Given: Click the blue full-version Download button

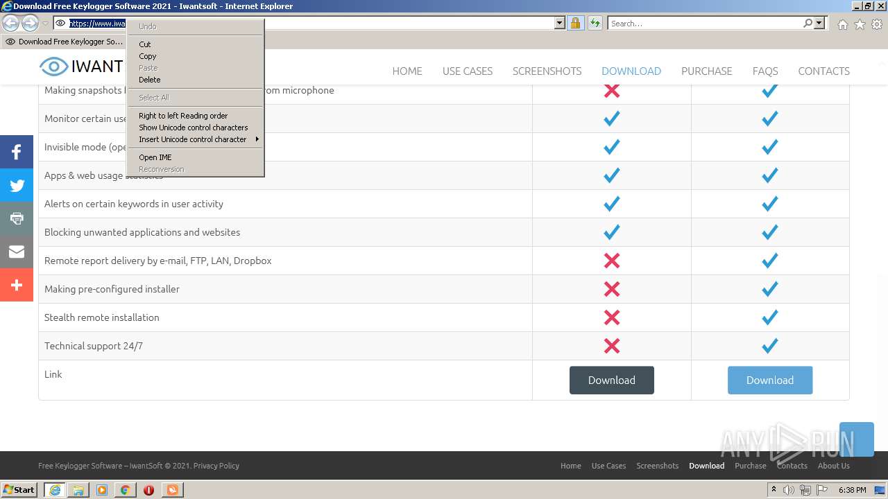Looking at the screenshot, I should tap(770, 380).
